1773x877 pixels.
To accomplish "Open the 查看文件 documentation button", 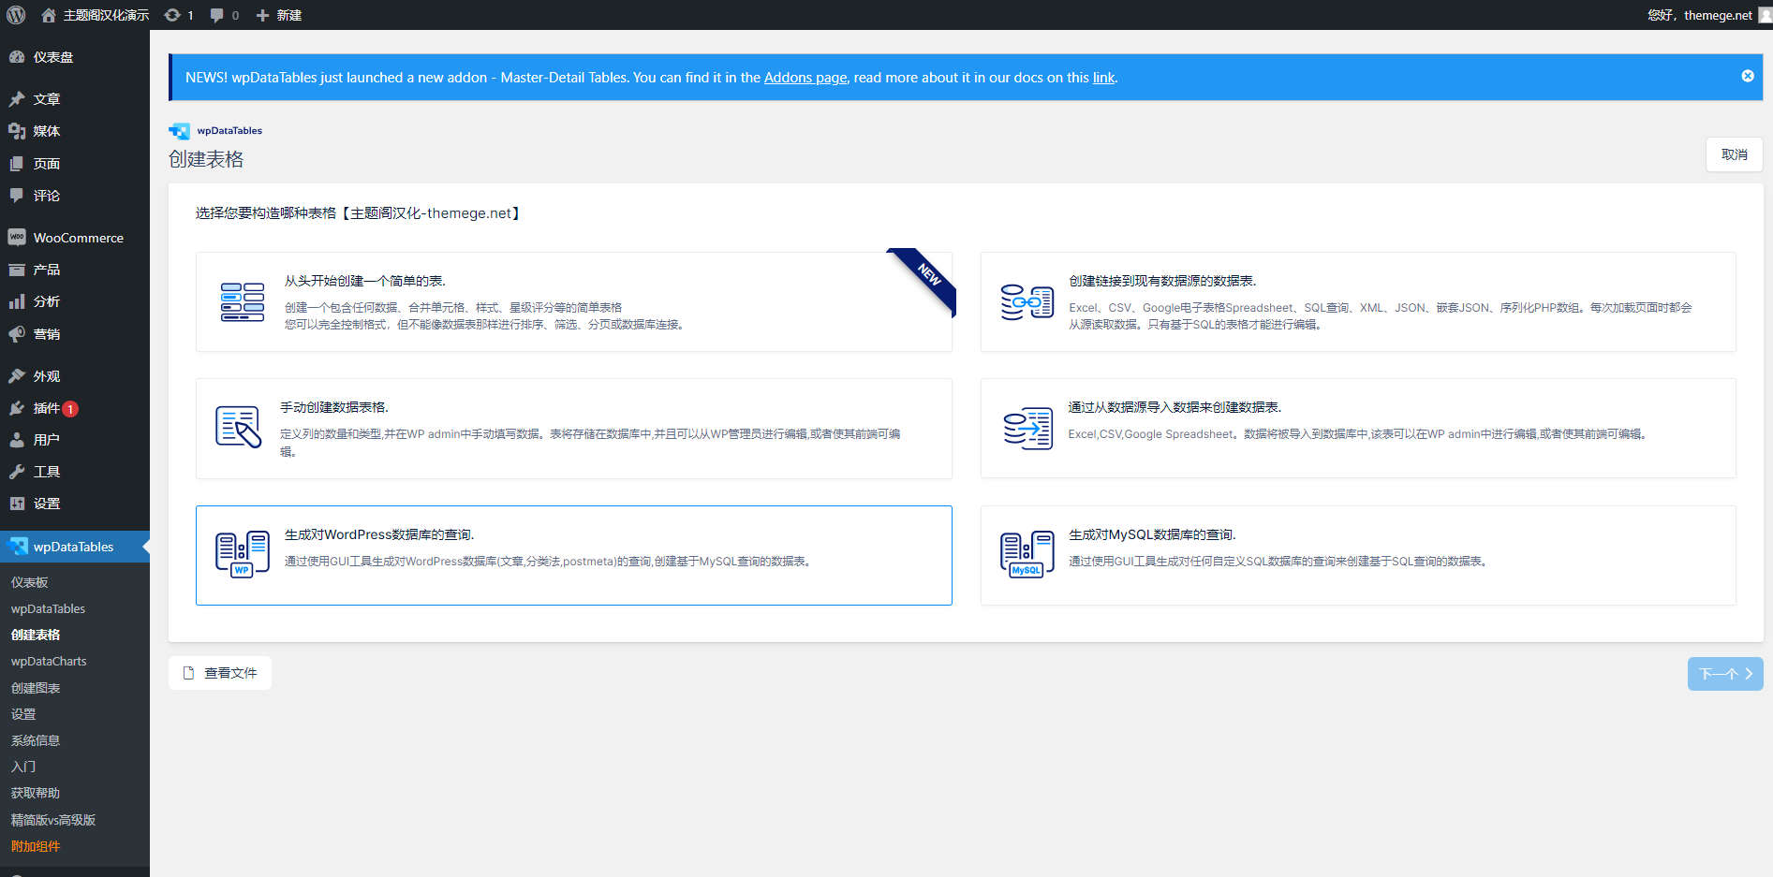I will 220,673.
